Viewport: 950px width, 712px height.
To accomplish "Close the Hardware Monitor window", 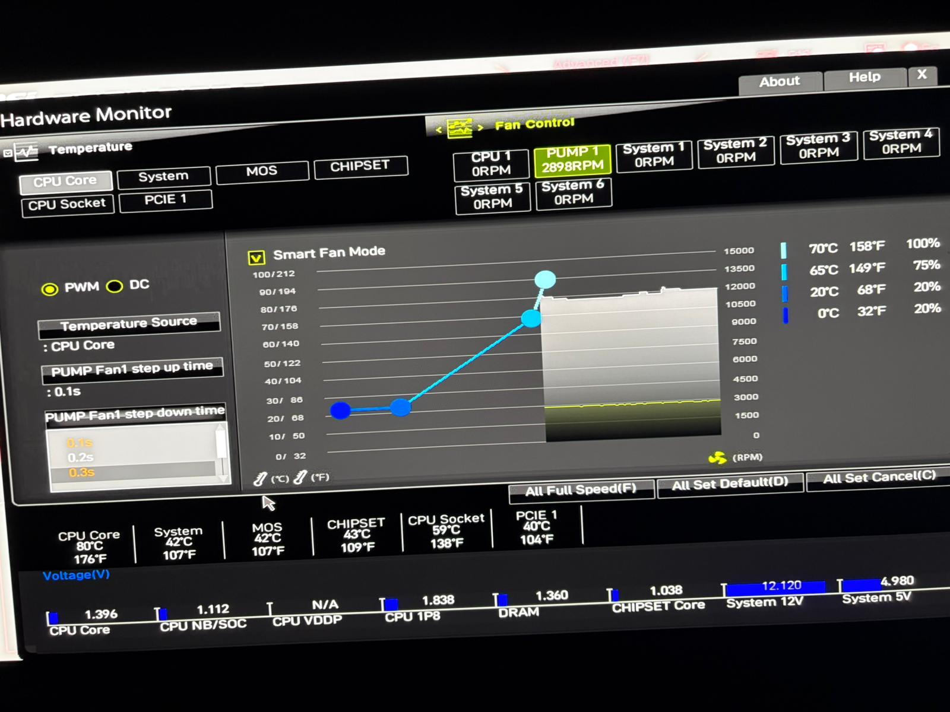I will tap(922, 75).
